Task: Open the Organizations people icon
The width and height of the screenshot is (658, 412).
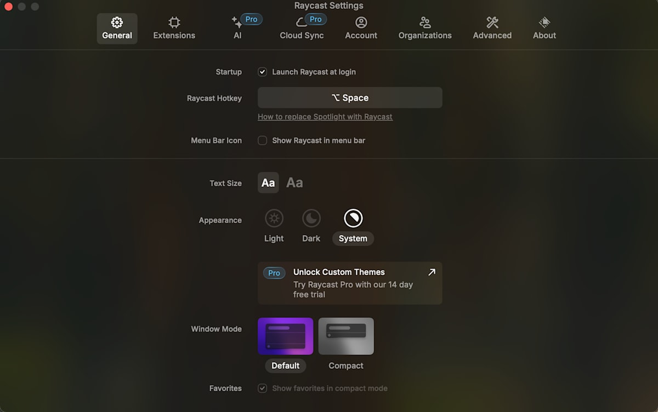Action: click(x=425, y=22)
